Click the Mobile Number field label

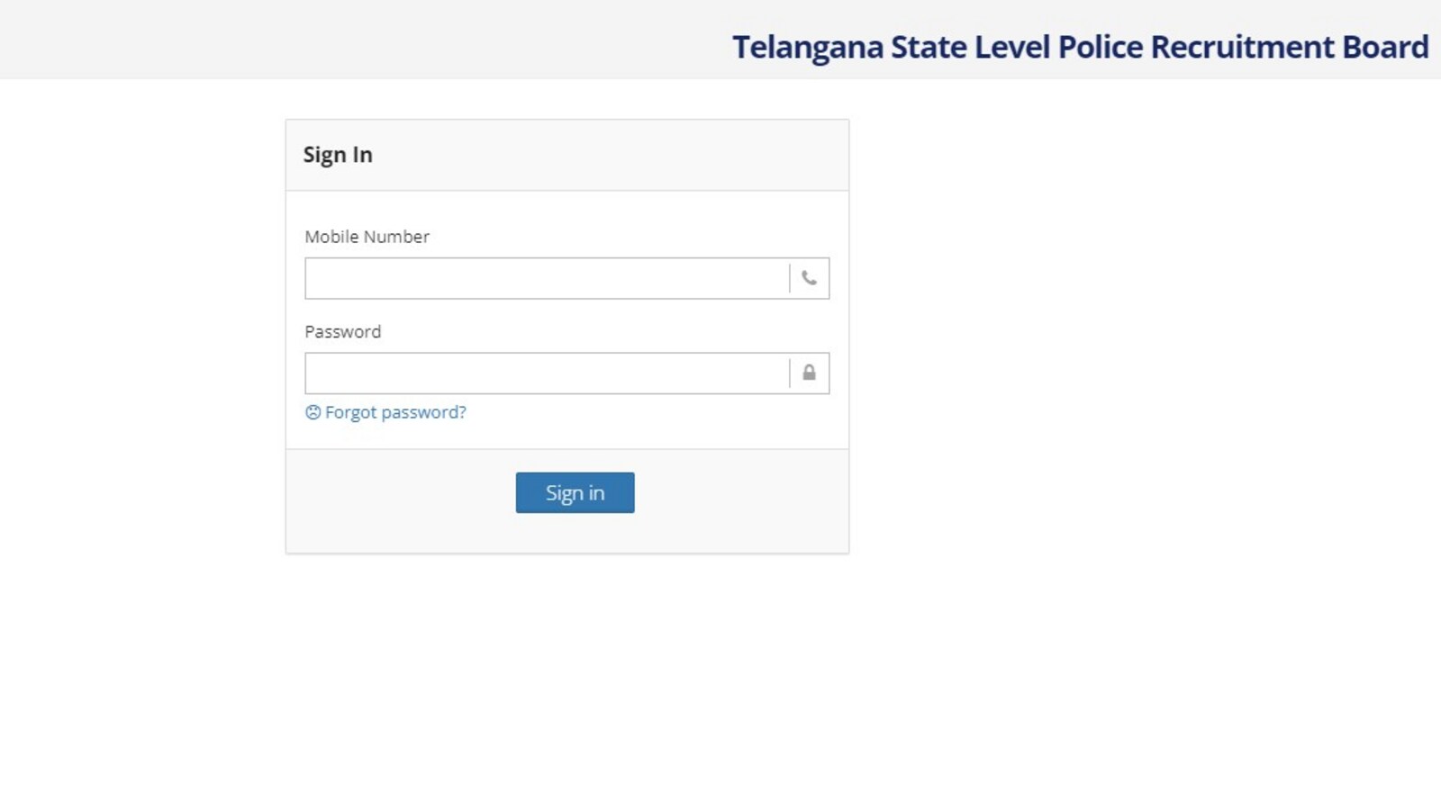(367, 237)
